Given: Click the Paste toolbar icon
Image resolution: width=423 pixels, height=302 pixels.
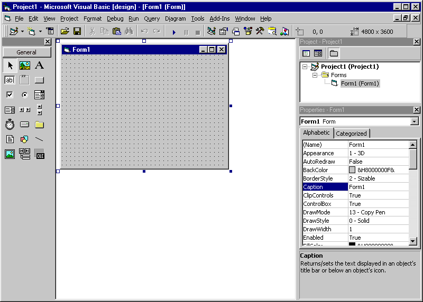Looking at the screenshot, I should pyautogui.click(x=116, y=32).
